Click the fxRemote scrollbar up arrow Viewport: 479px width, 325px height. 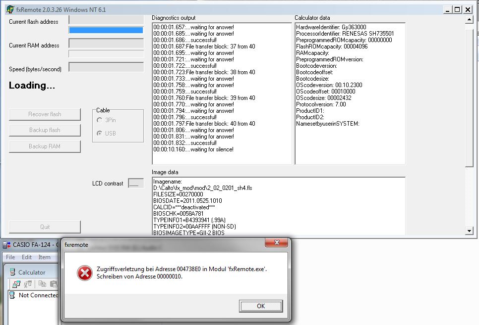469,19
